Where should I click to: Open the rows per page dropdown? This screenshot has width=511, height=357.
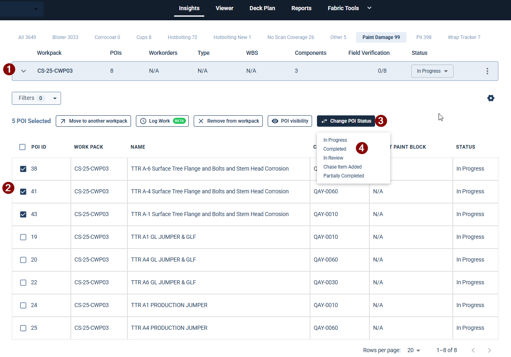coord(414,350)
